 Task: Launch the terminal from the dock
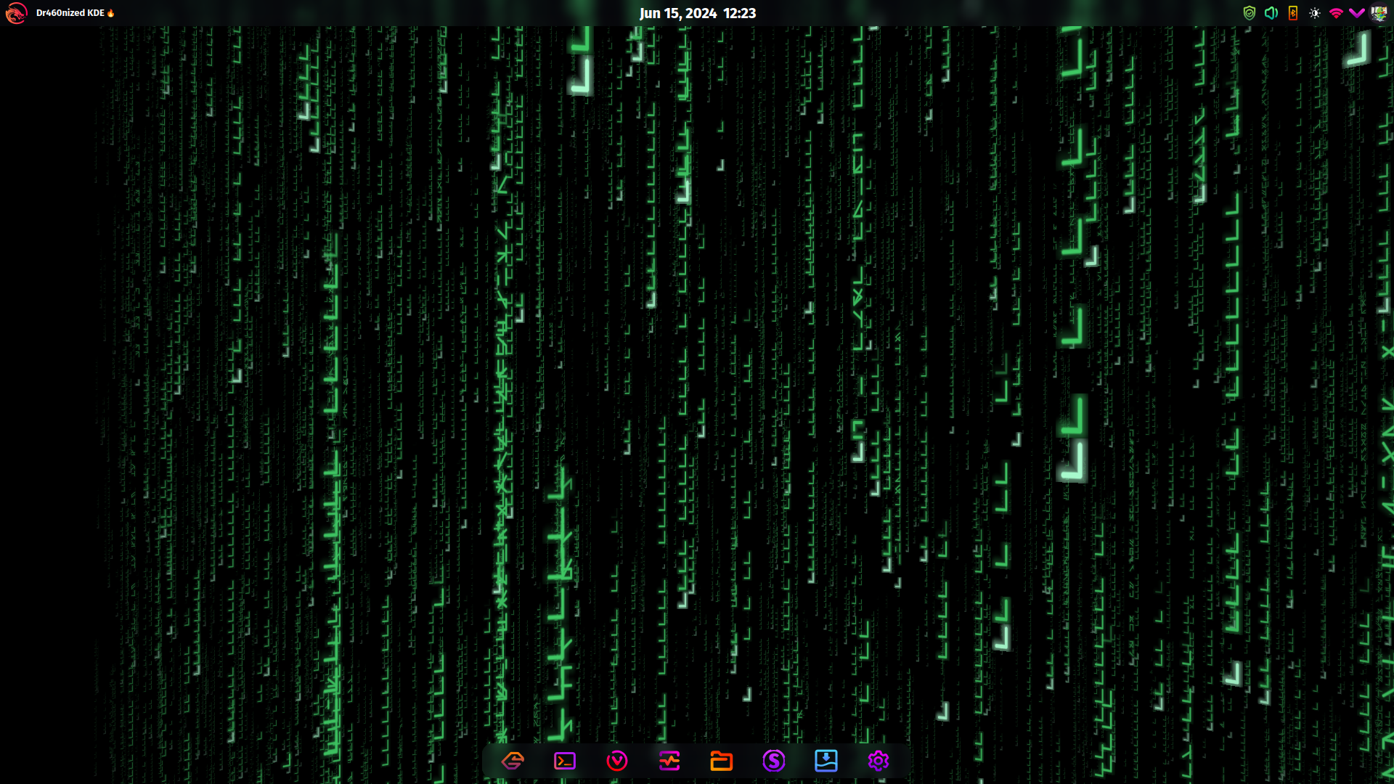[565, 761]
